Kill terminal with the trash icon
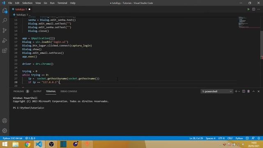This screenshot has height=148, width=263. [248, 91]
